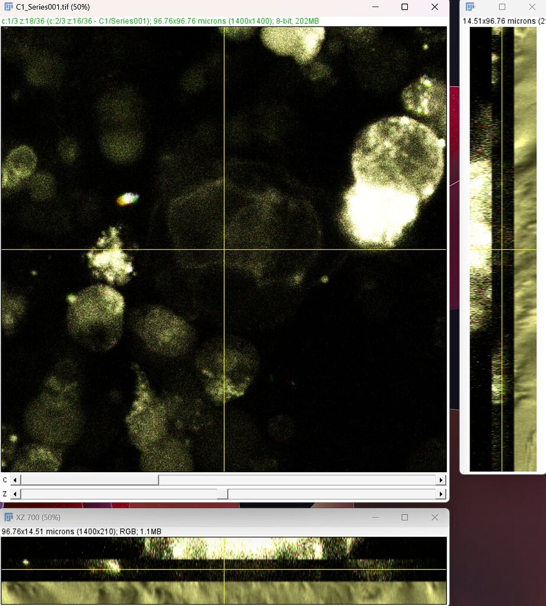This screenshot has width=546, height=606.
Task: Click the ImageJ icon on the XZ 700 window
Action: tap(8, 517)
